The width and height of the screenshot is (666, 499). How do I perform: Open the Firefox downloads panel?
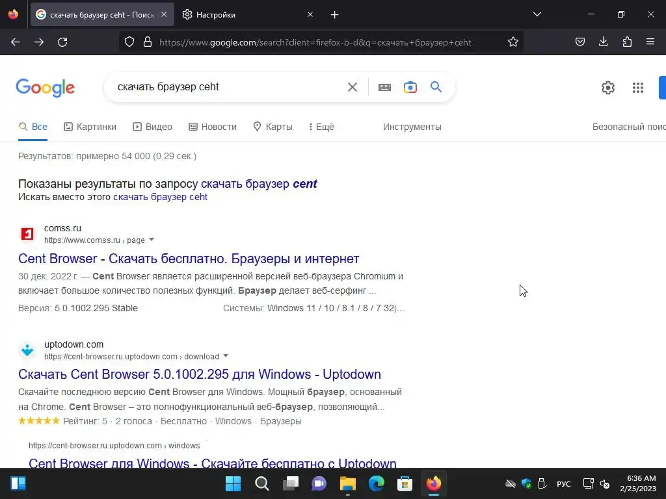click(x=603, y=42)
